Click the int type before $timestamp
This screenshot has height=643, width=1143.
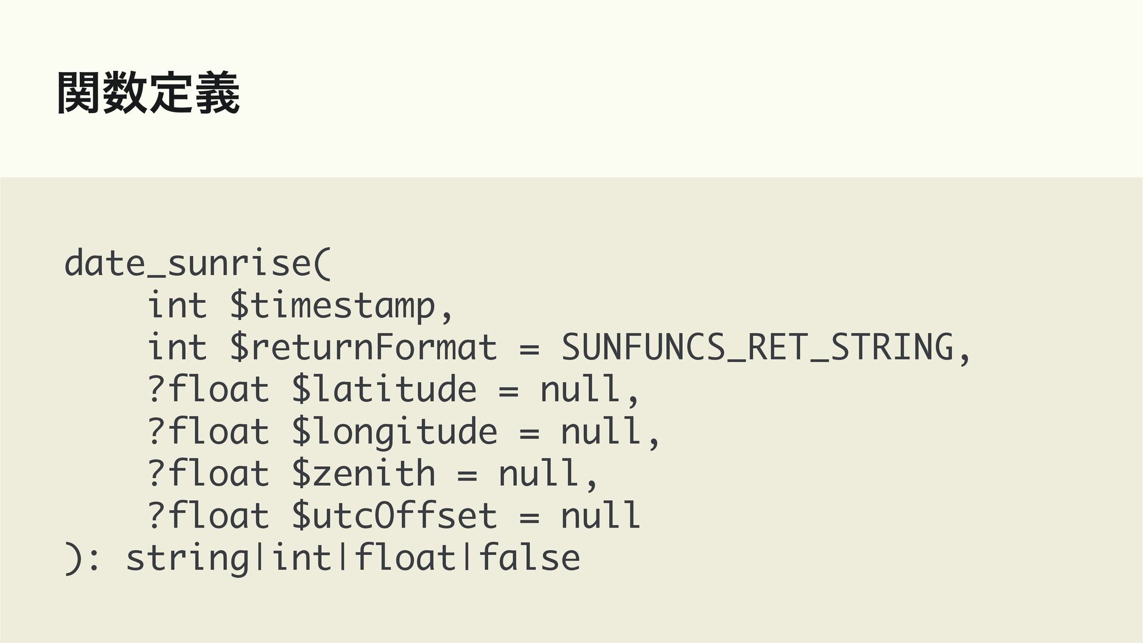pyautogui.click(x=177, y=305)
